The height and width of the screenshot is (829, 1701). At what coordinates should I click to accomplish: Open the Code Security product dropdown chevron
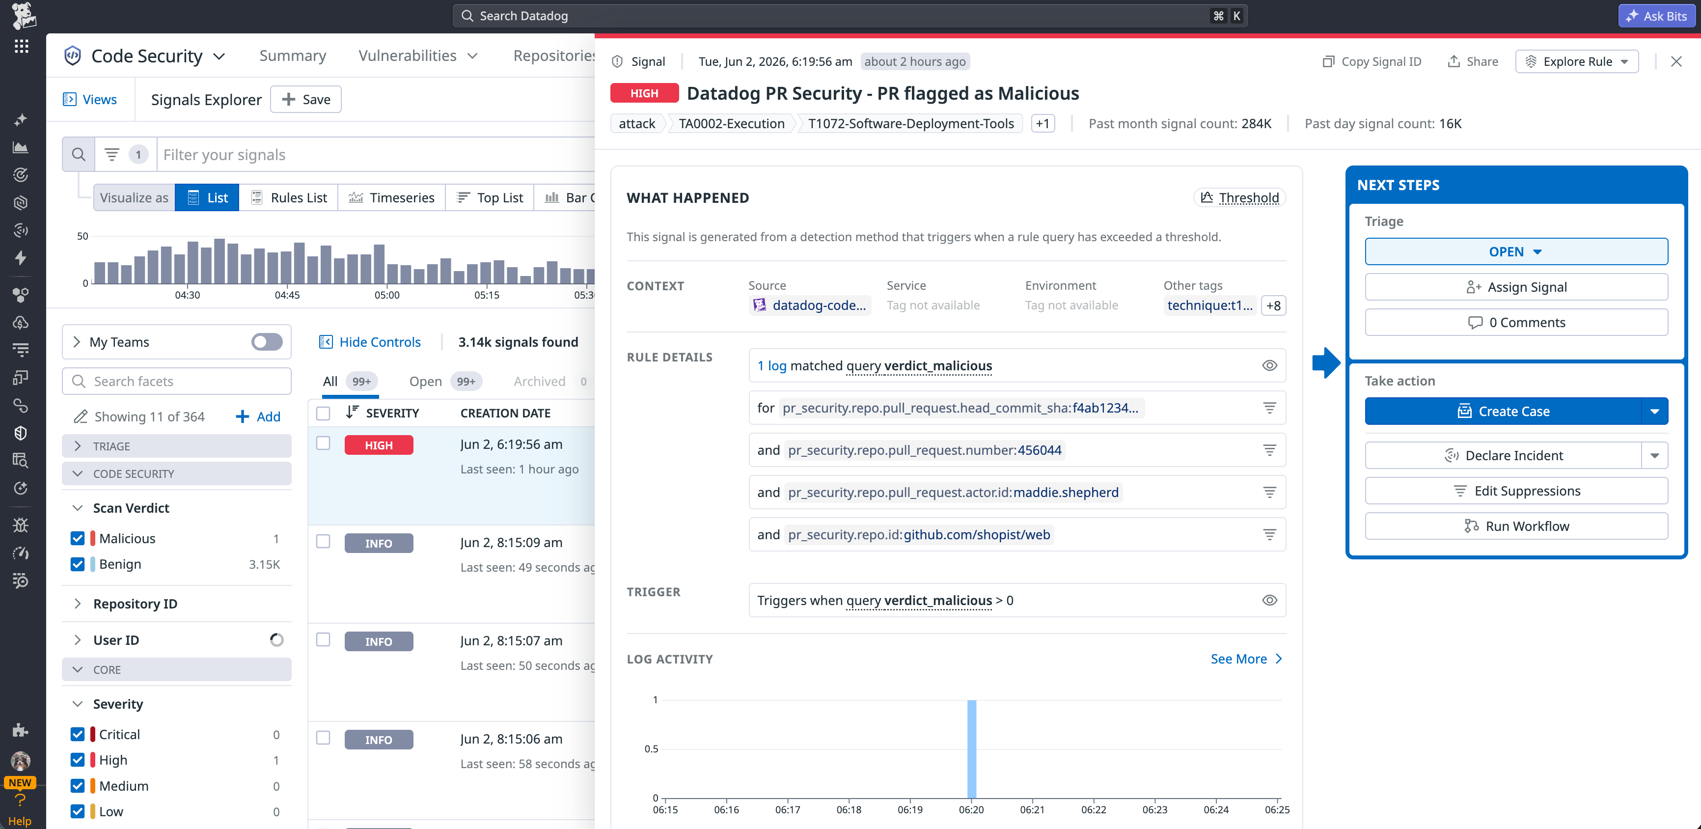click(x=219, y=57)
